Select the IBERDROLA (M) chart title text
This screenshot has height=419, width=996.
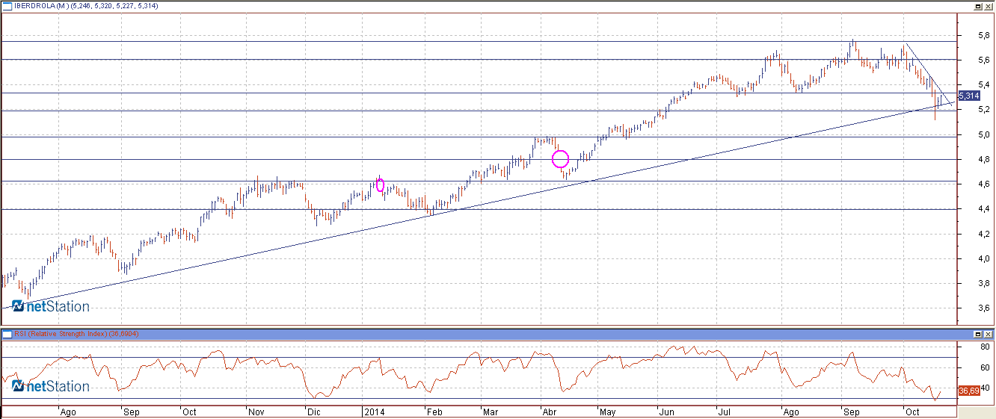pos(41,5)
